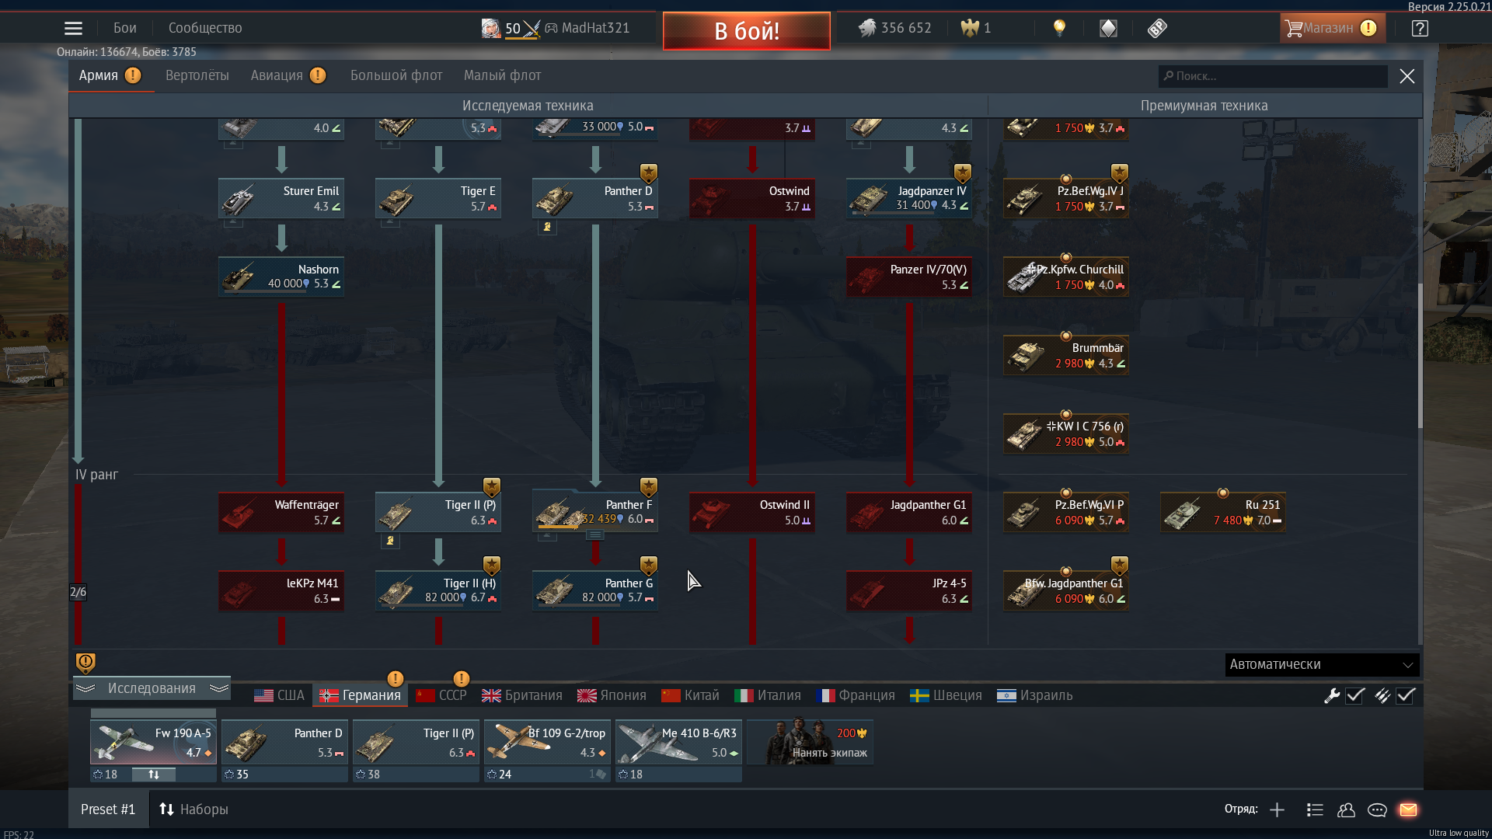Image resolution: width=1492 pixels, height=839 pixels.
Task: Open the Бои menu
Action: [124, 28]
